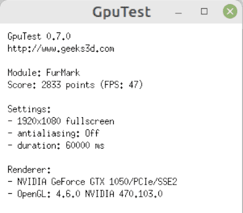Select the GpuTest 0.7.0 version line
Viewport: 243px width, 213px height.
point(39,37)
